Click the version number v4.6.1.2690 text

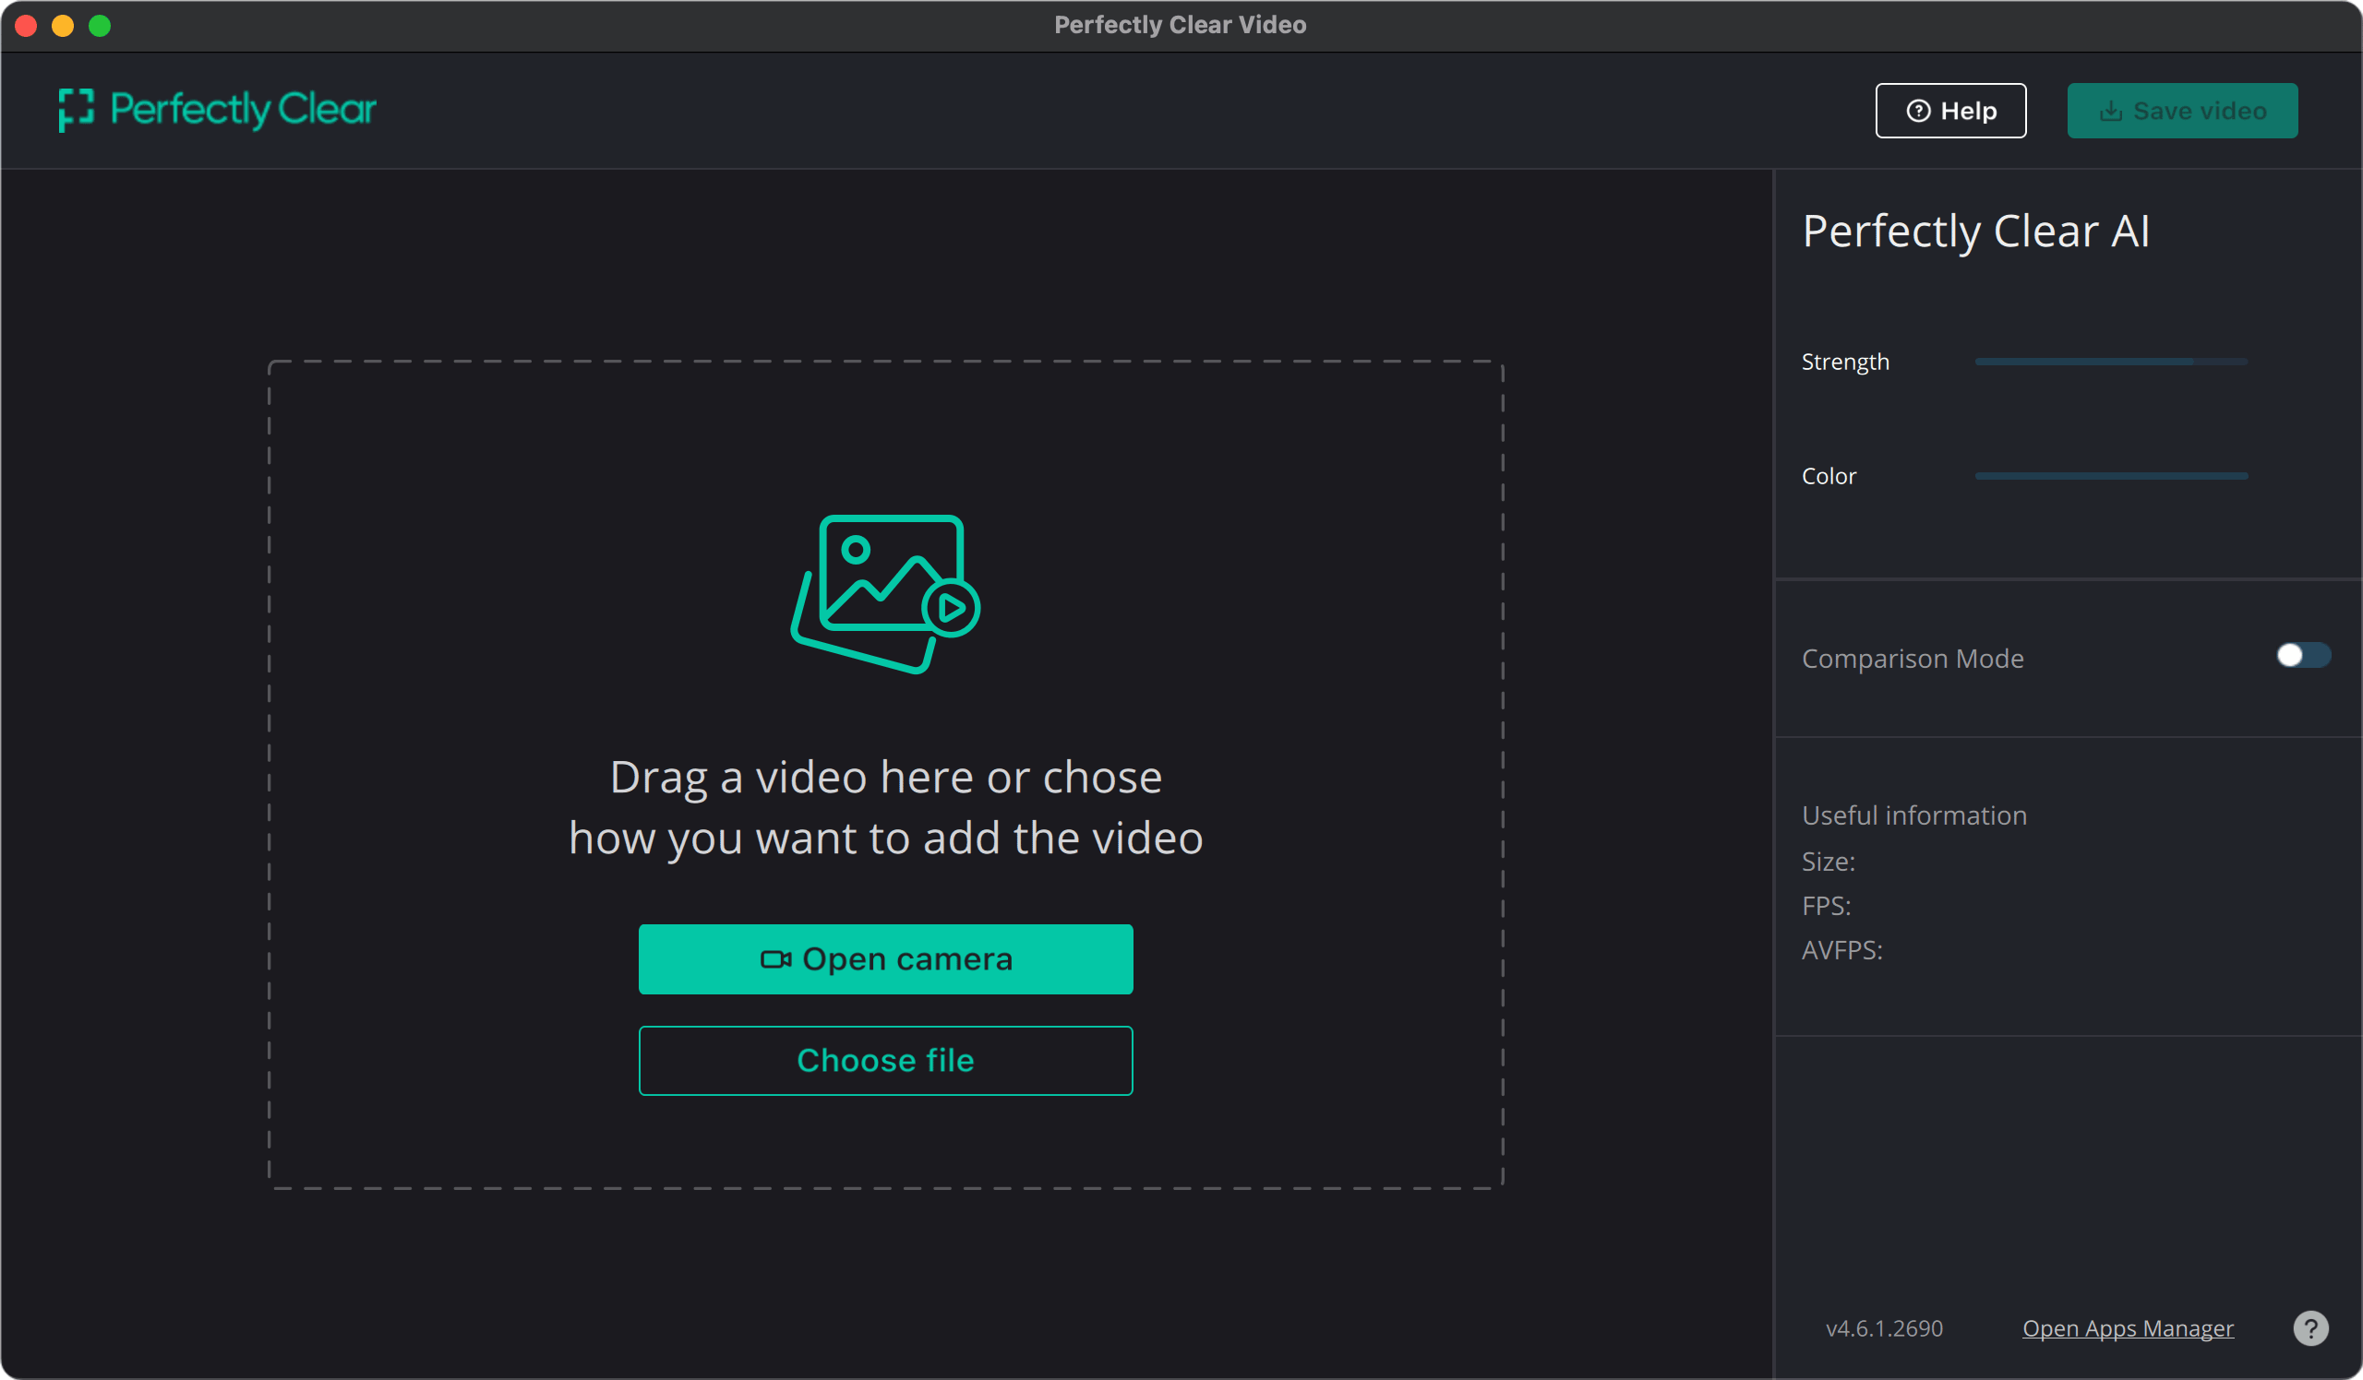click(1883, 1327)
